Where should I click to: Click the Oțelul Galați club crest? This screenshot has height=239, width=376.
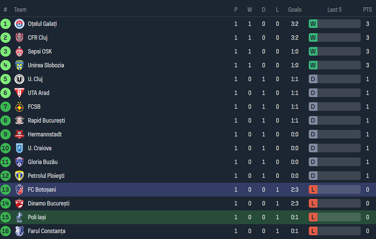(19, 24)
